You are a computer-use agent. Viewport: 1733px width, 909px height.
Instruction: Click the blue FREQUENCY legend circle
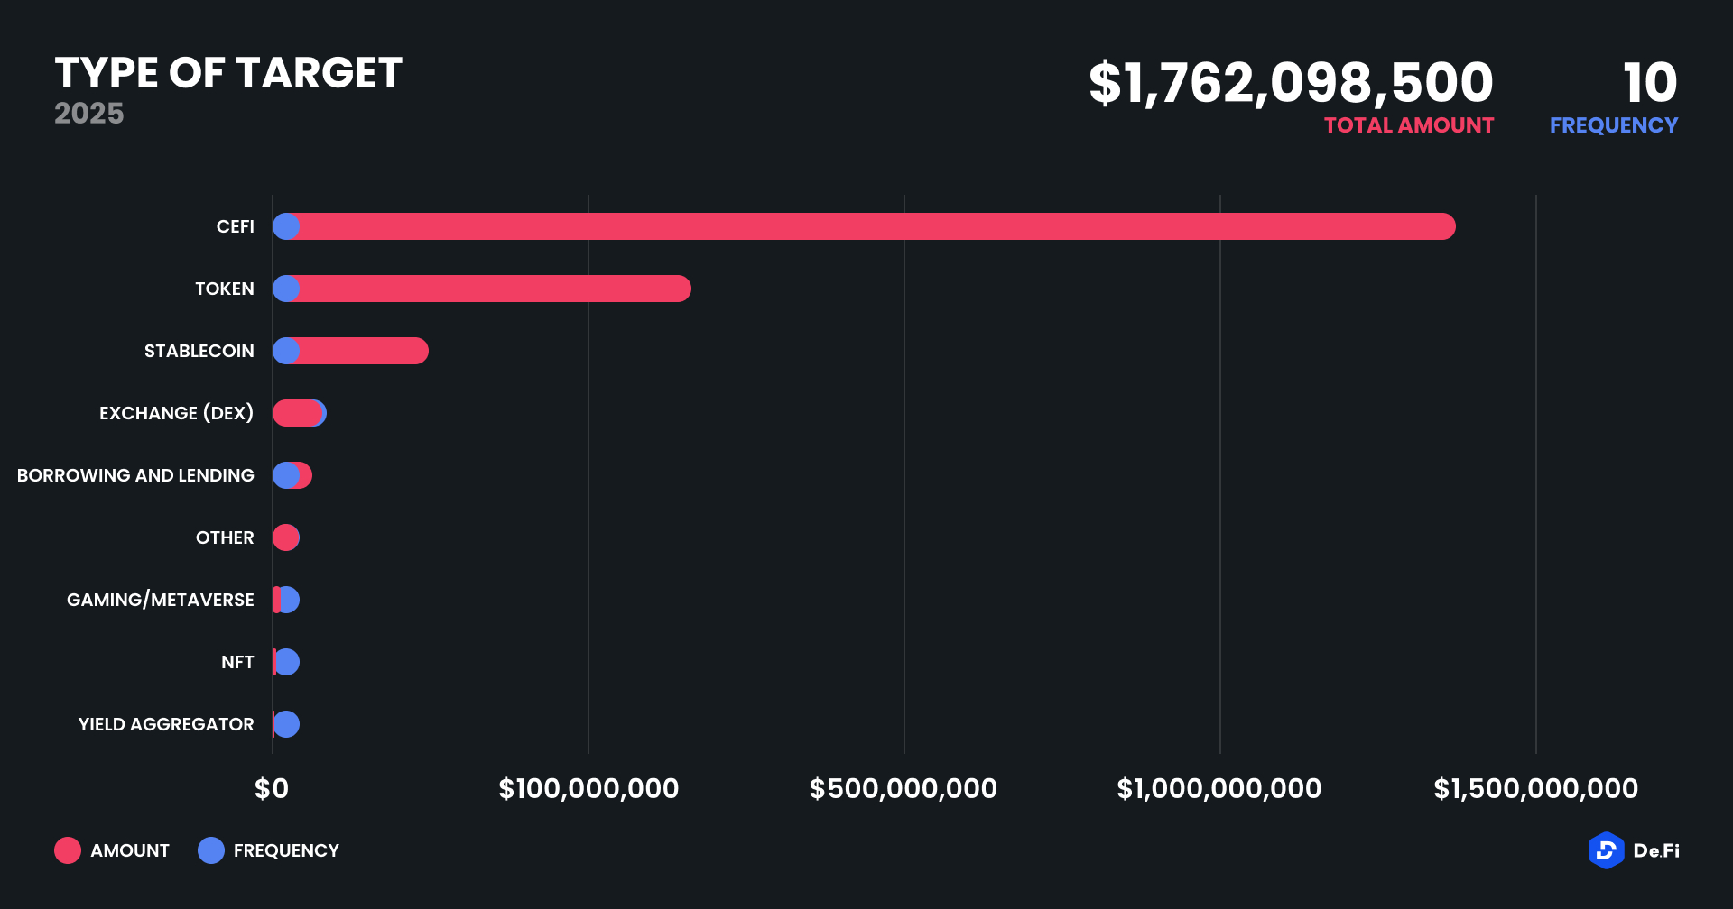211,850
